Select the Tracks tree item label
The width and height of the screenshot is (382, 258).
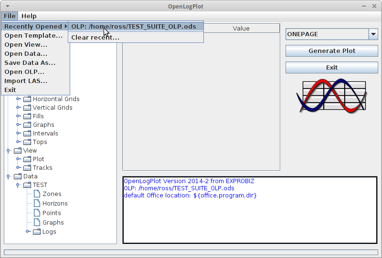42,168
